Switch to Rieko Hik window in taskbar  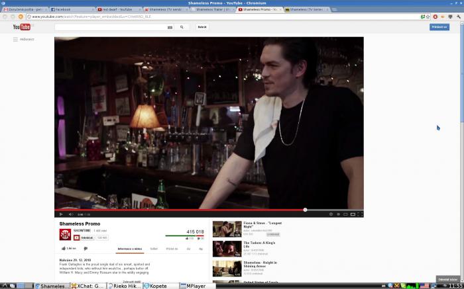coord(125,286)
